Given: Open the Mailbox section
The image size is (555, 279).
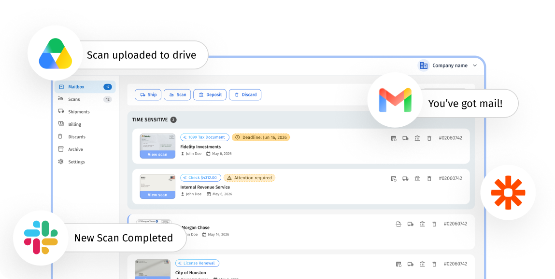Looking at the screenshot, I should [x=85, y=87].
